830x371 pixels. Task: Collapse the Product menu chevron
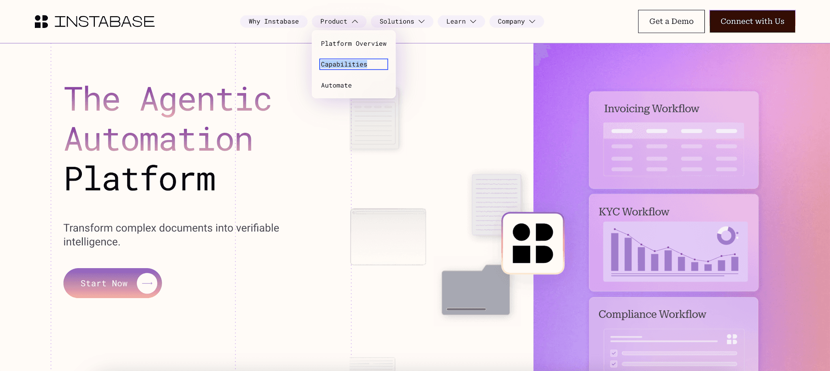[x=355, y=21]
